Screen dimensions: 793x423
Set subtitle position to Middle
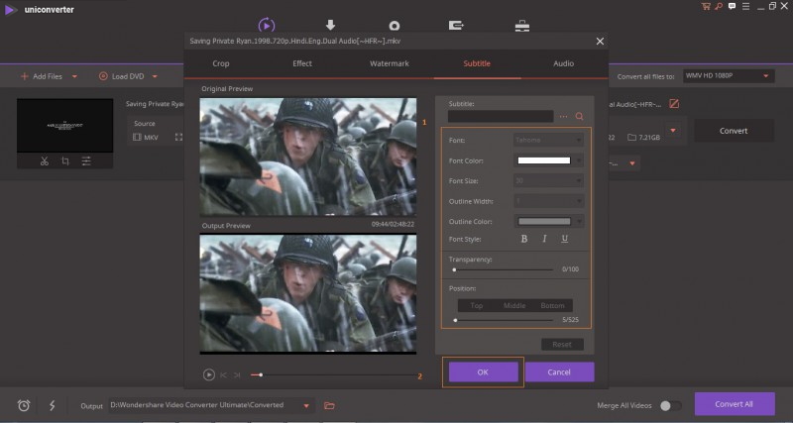514,305
